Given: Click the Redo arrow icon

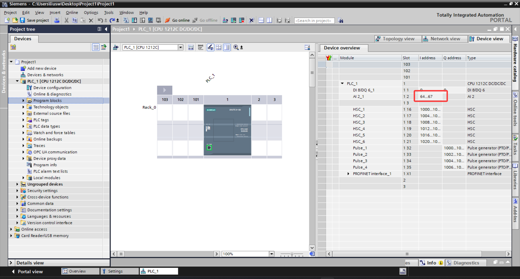Looking at the screenshot, I should coord(112,20).
